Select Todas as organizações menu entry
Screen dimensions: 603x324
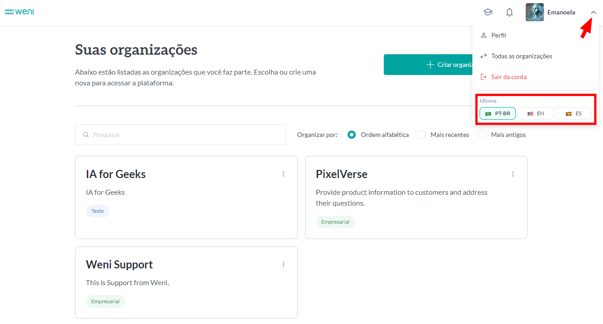pyautogui.click(x=522, y=56)
